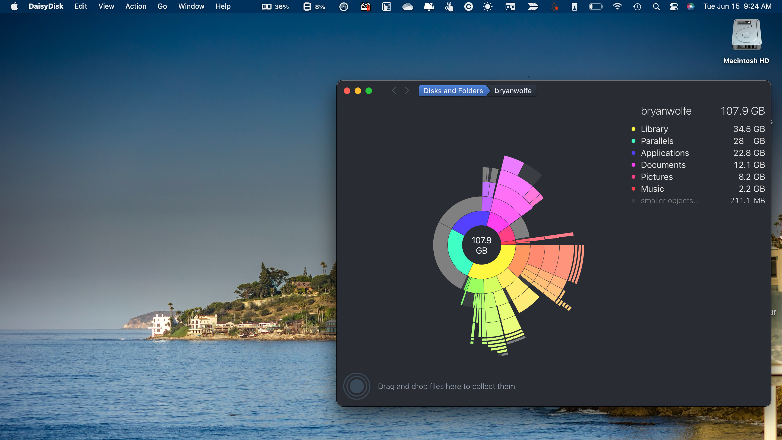Select the Pictures folder row
Screen dimensions: 782x440
click(x=698, y=177)
